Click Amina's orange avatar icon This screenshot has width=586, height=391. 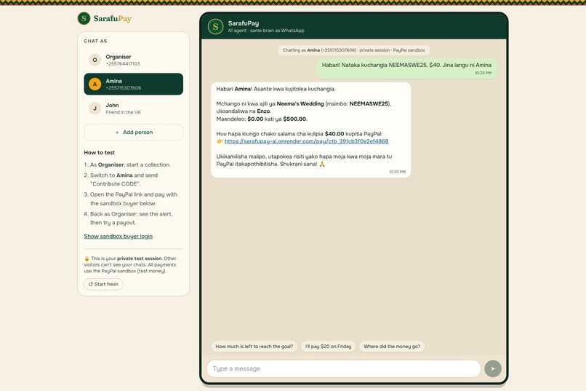pos(95,84)
